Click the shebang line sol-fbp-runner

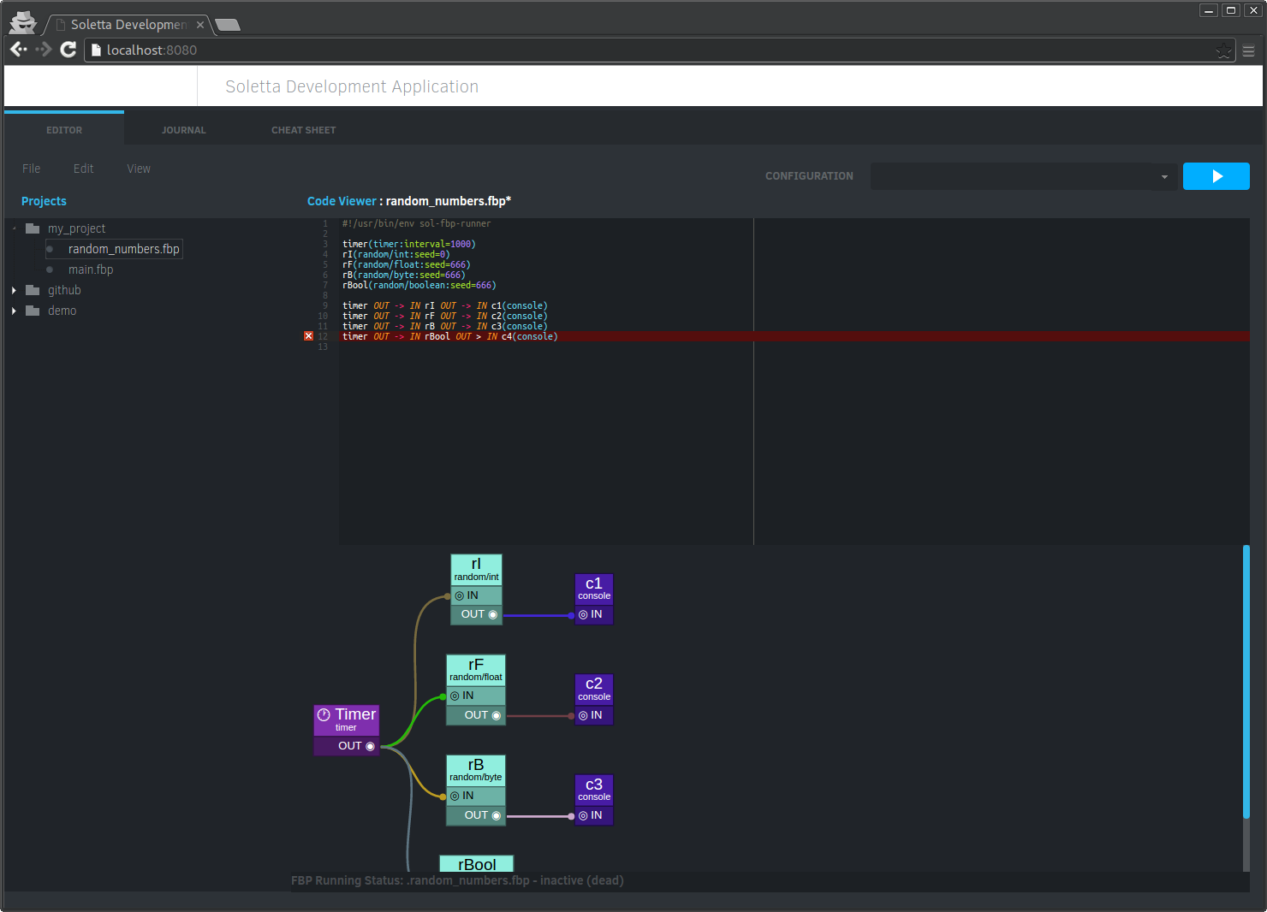416,223
